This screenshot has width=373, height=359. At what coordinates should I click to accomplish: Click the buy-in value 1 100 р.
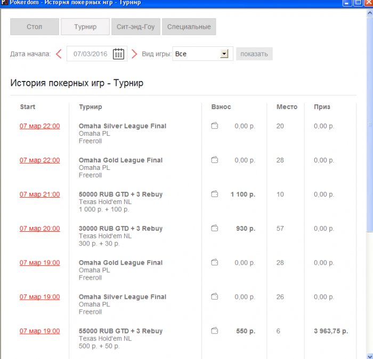[243, 194]
